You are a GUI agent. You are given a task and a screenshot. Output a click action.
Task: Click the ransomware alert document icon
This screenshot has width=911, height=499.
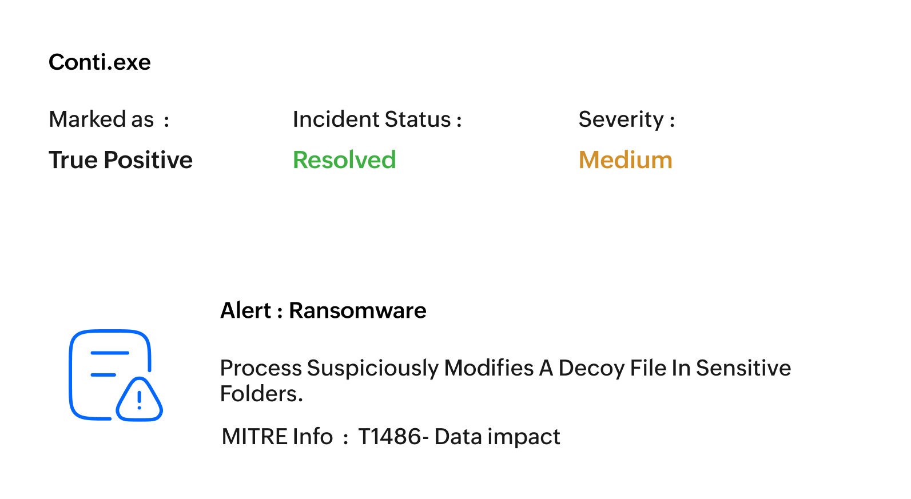pyautogui.click(x=116, y=375)
